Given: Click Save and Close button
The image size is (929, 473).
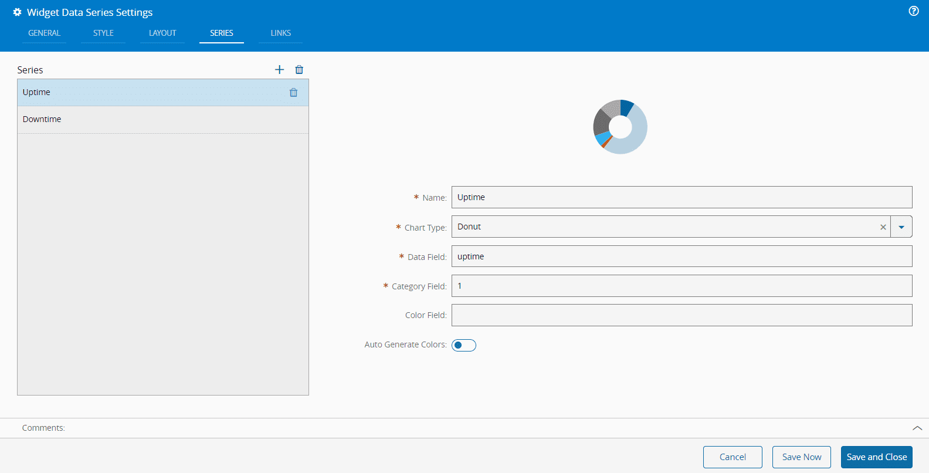Looking at the screenshot, I should [x=876, y=457].
